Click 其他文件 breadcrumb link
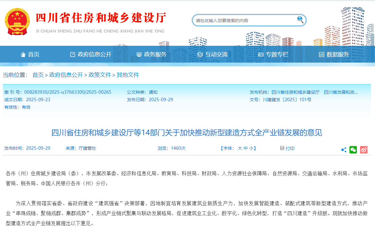This screenshot has height=236, width=375. pos(128,75)
